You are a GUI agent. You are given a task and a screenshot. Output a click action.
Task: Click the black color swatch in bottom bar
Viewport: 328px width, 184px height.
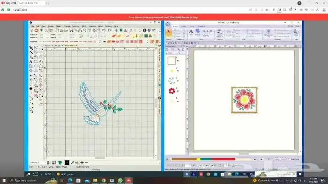(67, 163)
